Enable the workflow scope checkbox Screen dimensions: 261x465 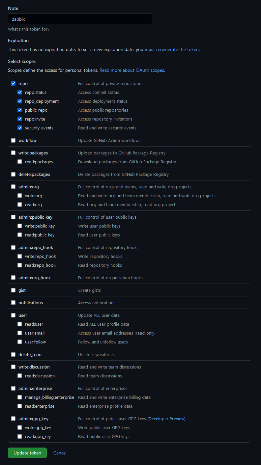coord(13,141)
